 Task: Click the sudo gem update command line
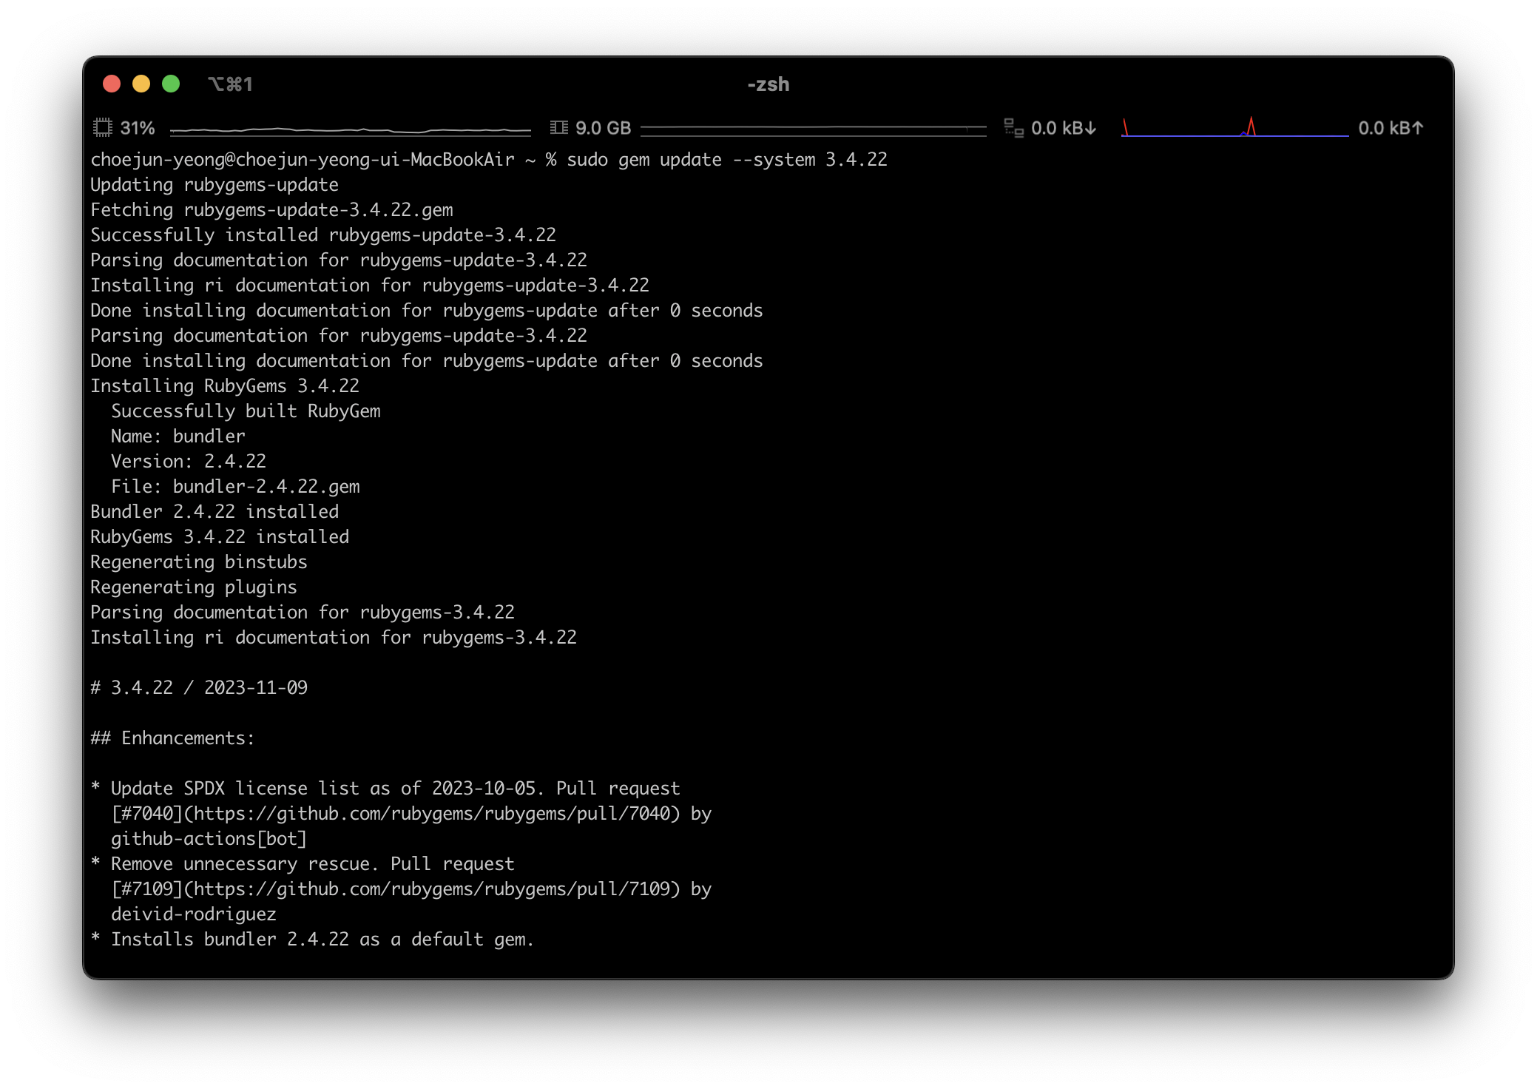click(726, 160)
